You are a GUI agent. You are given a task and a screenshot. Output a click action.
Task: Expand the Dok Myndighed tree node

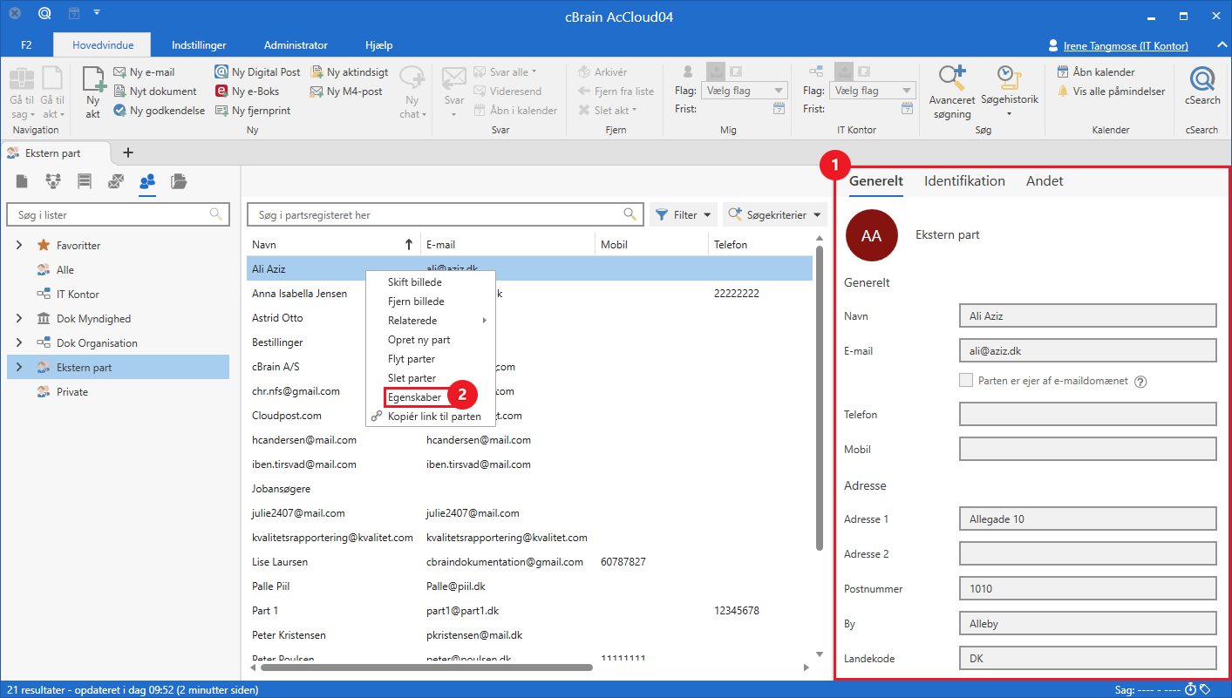point(19,319)
